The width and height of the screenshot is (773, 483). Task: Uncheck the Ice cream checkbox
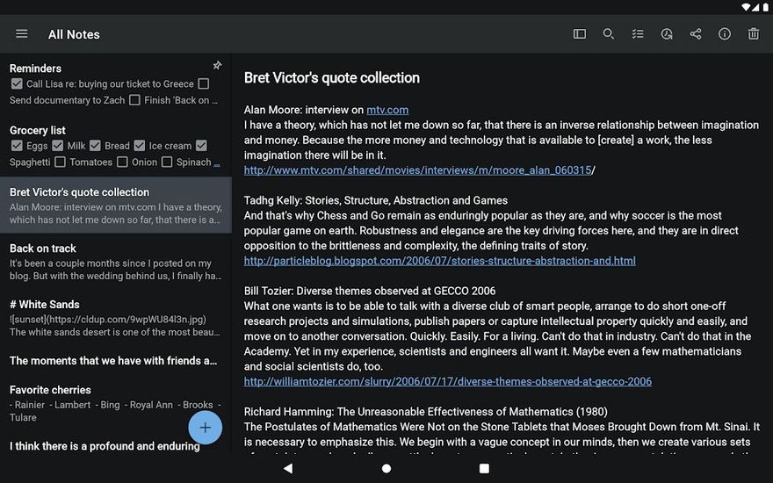(140, 146)
